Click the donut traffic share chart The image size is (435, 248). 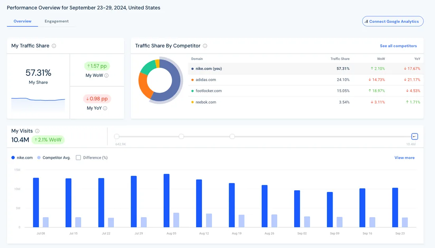(x=160, y=80)
